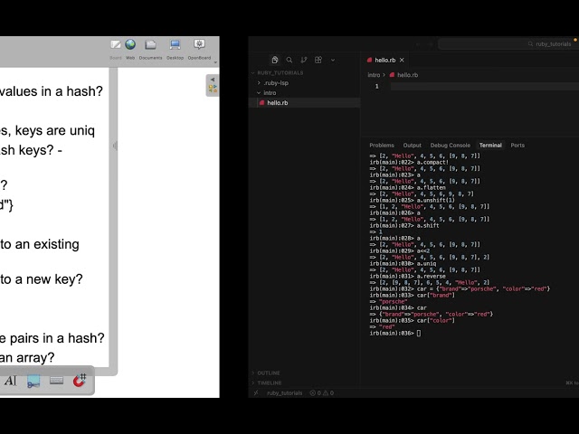Expand the OpenBoard right library panel tab
This screenshot has height=434, width=579.
point(213,85)
